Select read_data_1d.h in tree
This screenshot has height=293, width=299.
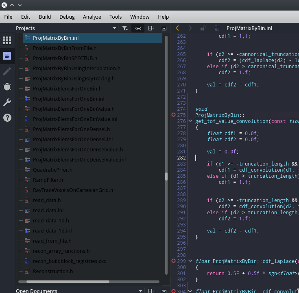51,220
